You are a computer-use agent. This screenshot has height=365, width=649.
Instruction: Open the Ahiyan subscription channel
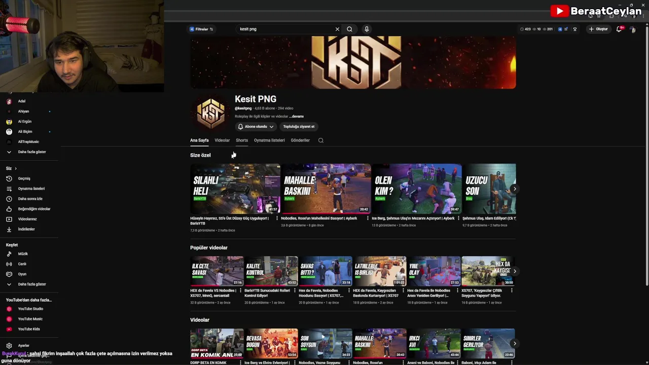tap(23, 112)
